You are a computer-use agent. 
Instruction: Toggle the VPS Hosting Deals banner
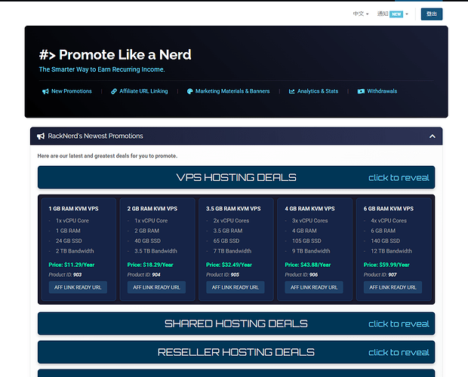point(236,177)
